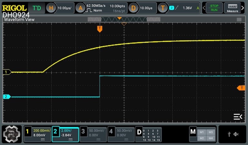Click the muted speaker icon
The image size is (248, 145).
236,134
